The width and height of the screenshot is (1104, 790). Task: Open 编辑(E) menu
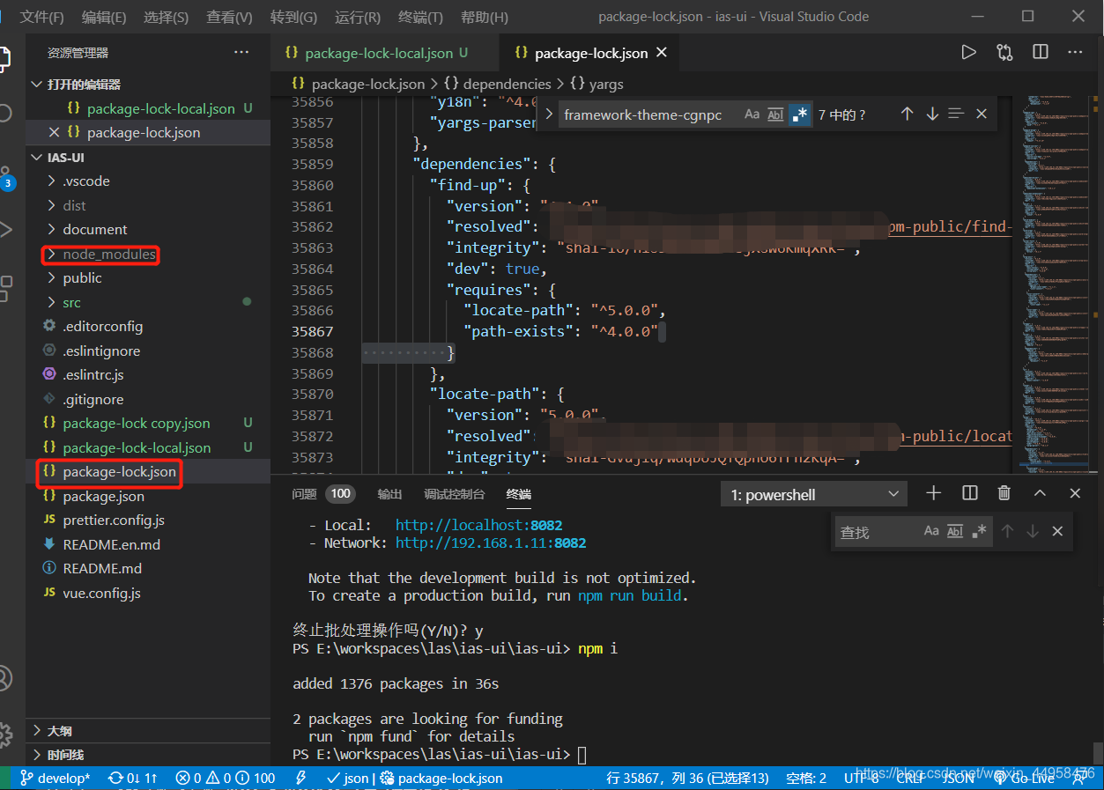click(x=104, y=17)
